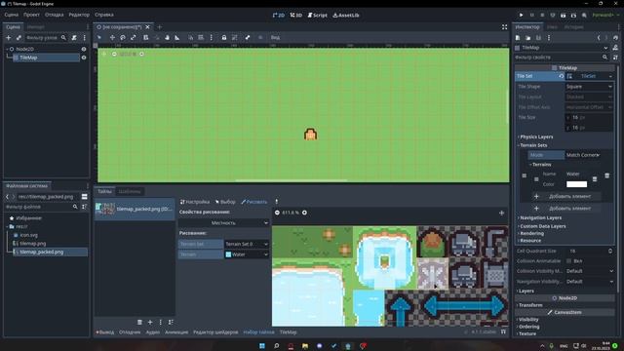The width and height of the screenshot is (624, 351).
Task: Activate the Ruler mode tool
Action: click(x=177, y=37)
